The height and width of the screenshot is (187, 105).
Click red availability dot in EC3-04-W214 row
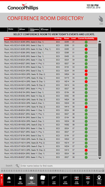click(86, 81)
